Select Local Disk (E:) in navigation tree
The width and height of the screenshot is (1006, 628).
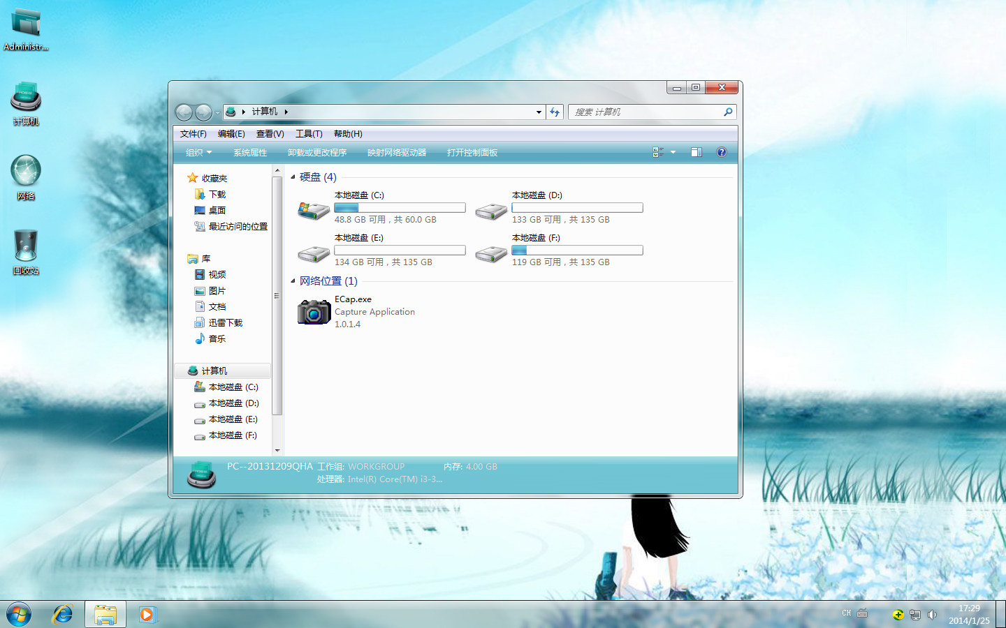pos(226,419)
